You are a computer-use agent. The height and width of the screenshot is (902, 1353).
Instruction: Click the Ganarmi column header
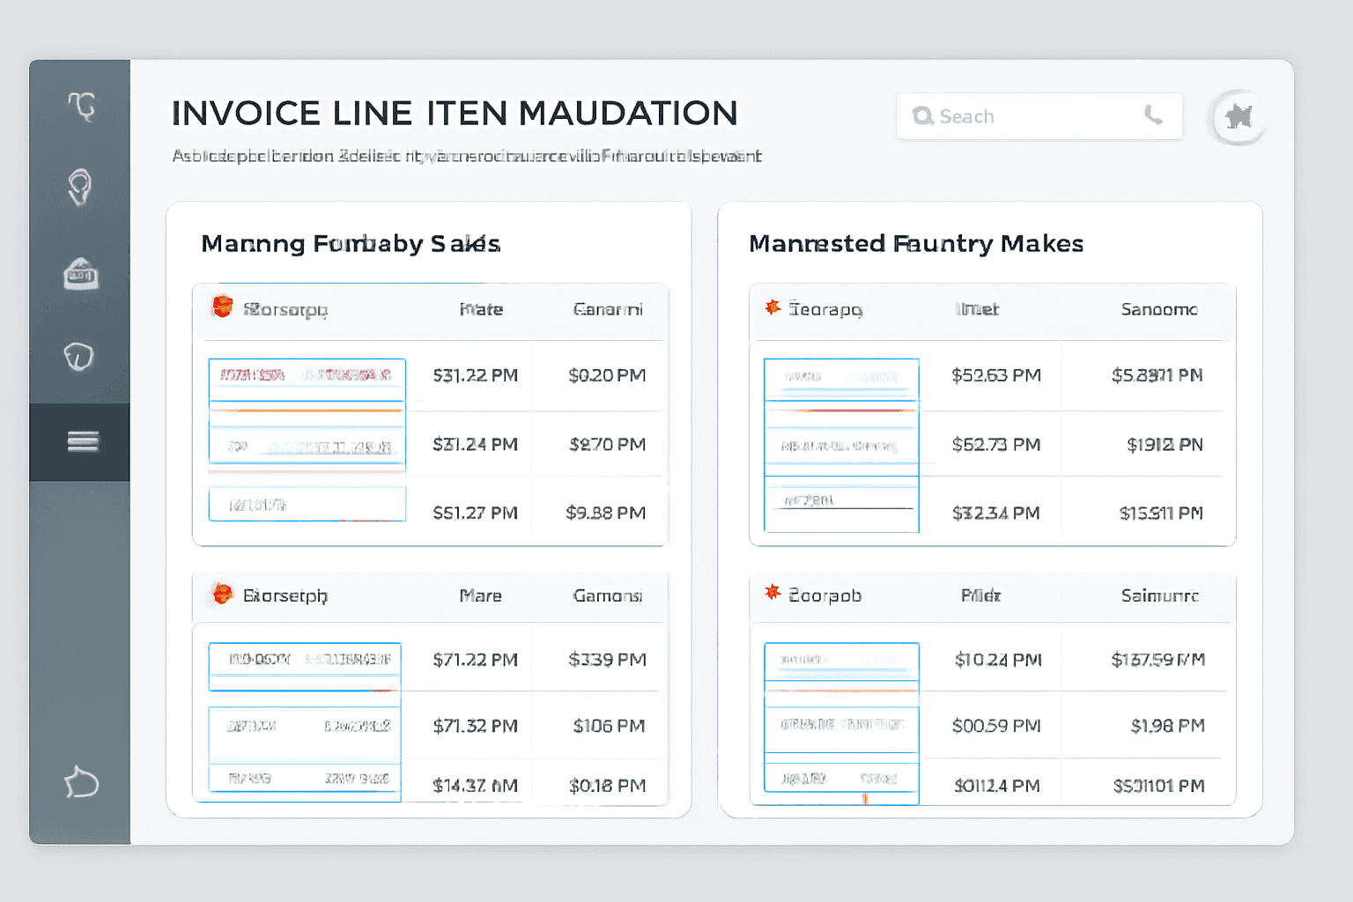coord(608,309)
